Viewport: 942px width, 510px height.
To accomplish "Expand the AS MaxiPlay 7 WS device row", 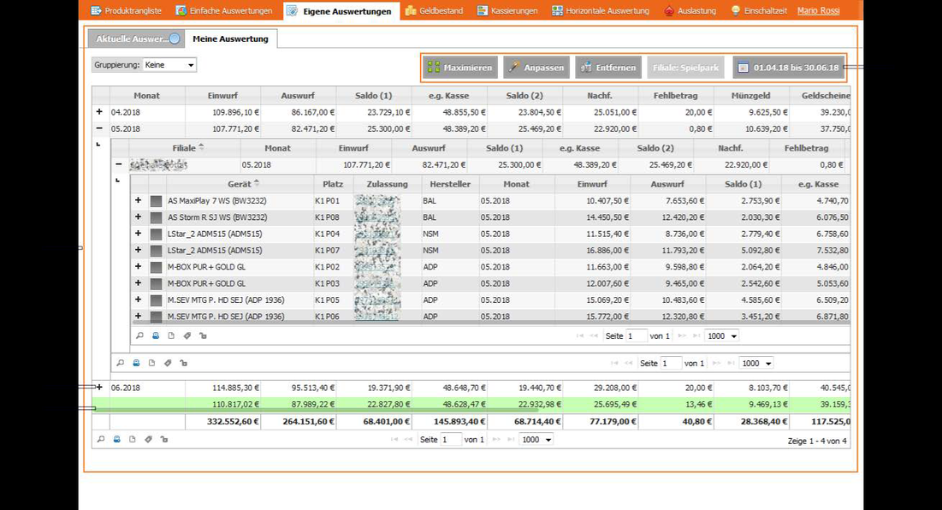I will click(138, 200).
